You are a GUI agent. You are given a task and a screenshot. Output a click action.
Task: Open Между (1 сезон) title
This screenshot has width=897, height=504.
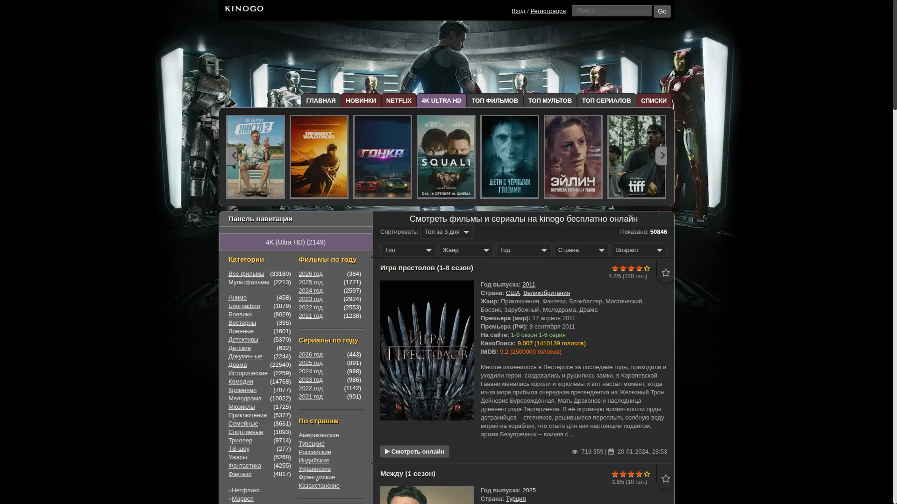(x=408, y=474)
